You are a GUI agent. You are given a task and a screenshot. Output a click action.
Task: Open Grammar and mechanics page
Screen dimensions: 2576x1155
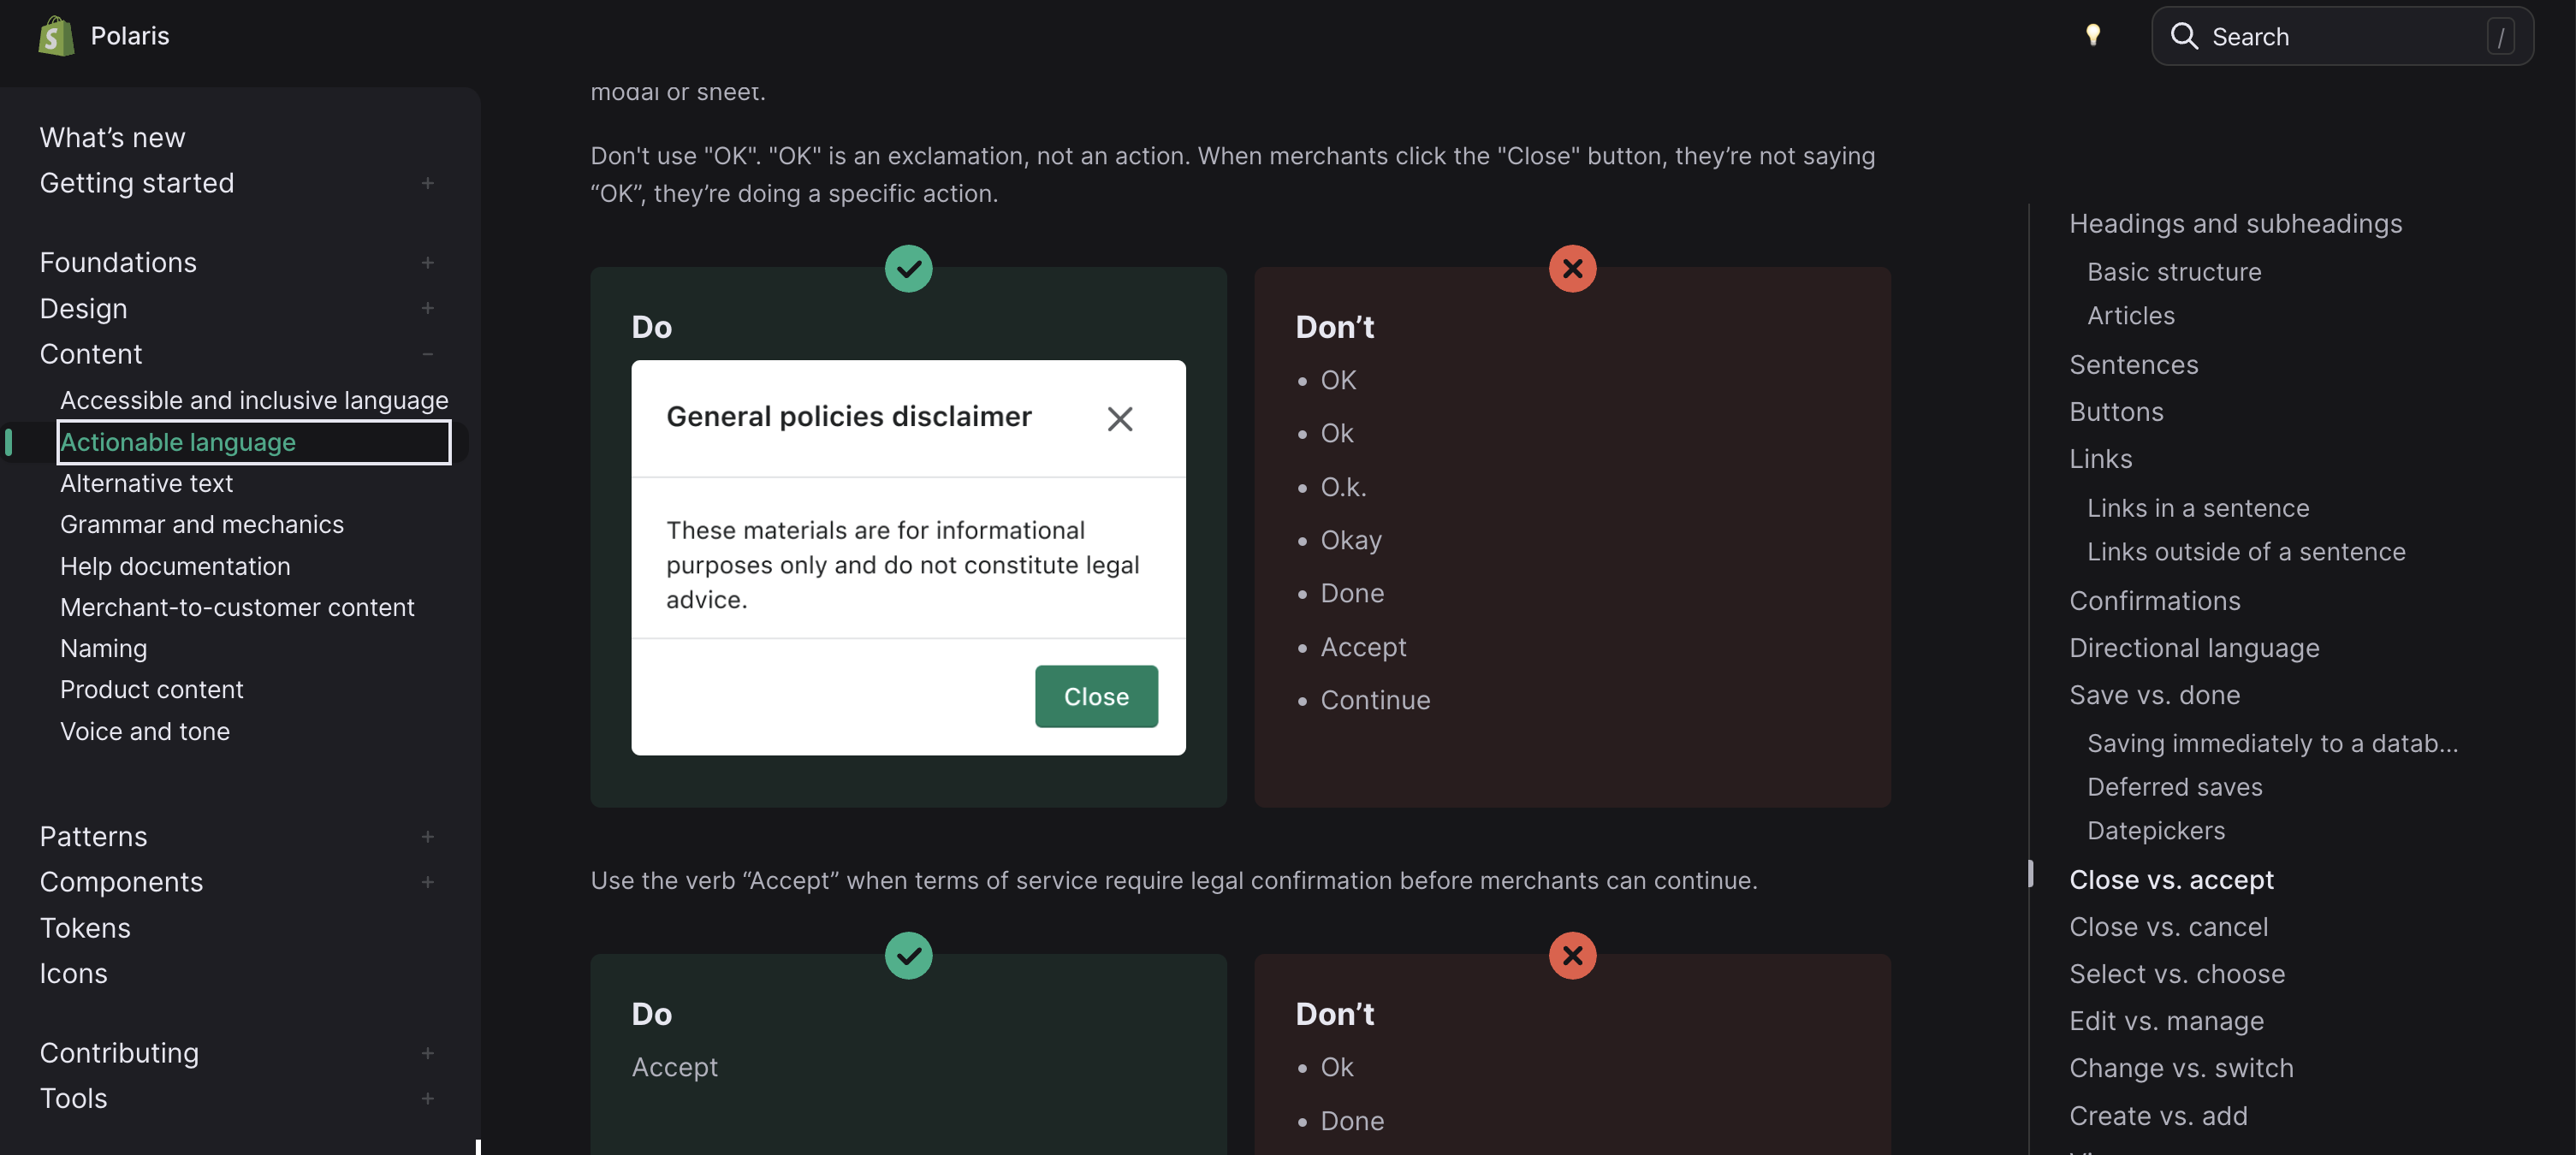[202, 524]
